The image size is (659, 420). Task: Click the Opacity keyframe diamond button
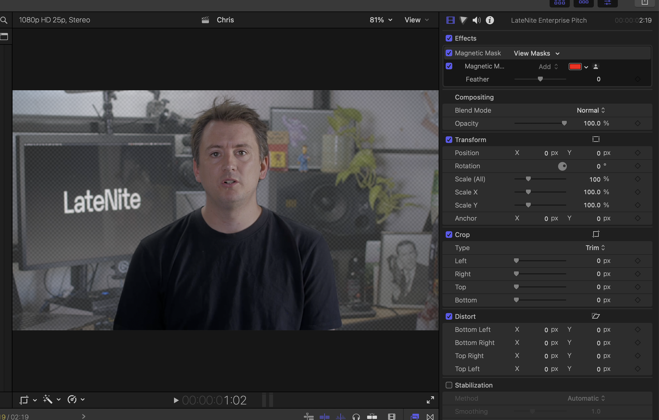(638, 123)
